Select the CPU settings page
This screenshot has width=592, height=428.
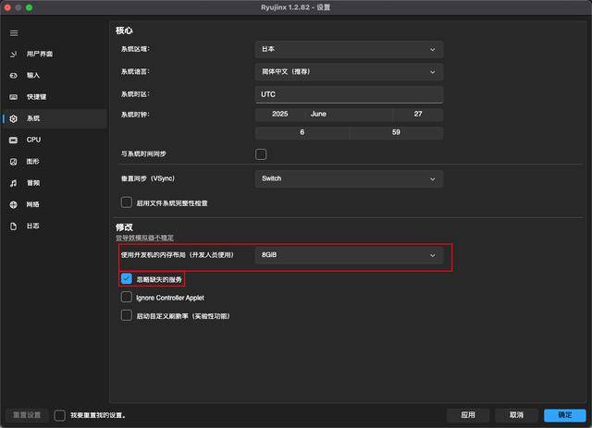point(55,140)
